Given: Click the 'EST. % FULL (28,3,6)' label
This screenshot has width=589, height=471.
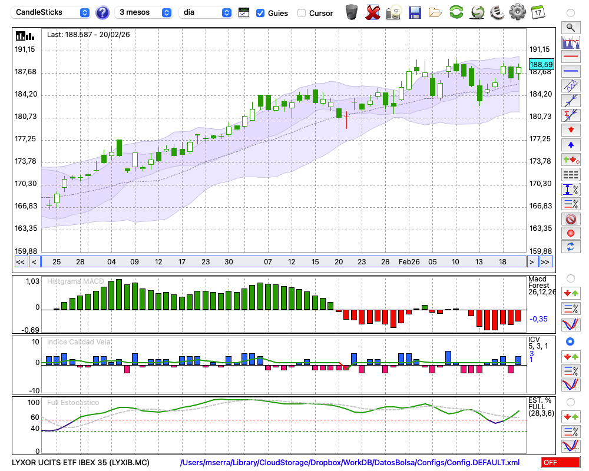Looking at the screenshot, I should coord(541,407).
